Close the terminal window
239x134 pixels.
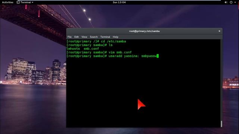tap(219, 31)
